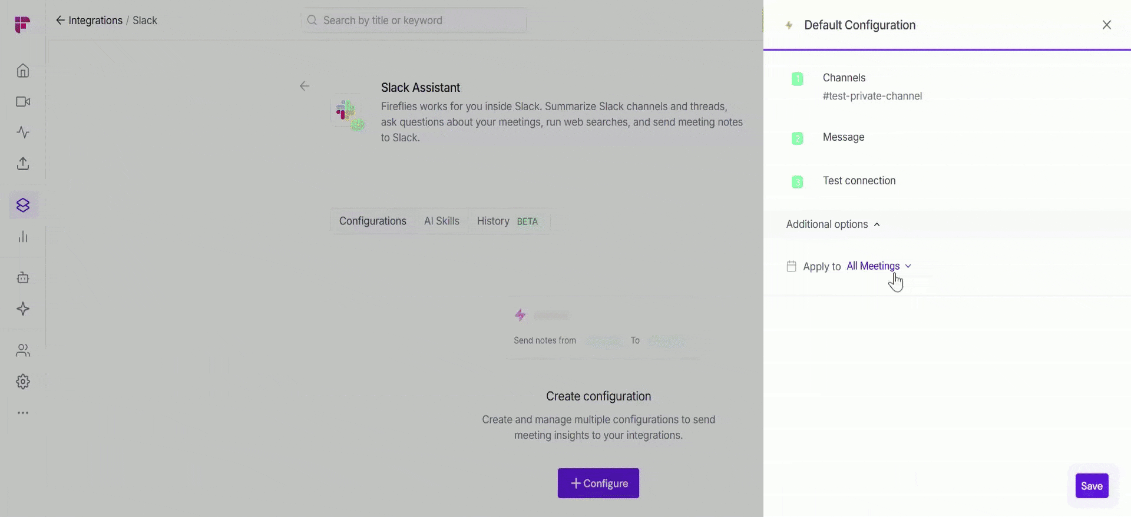
Task: Open step 2 Message
Action: point(844,137)
